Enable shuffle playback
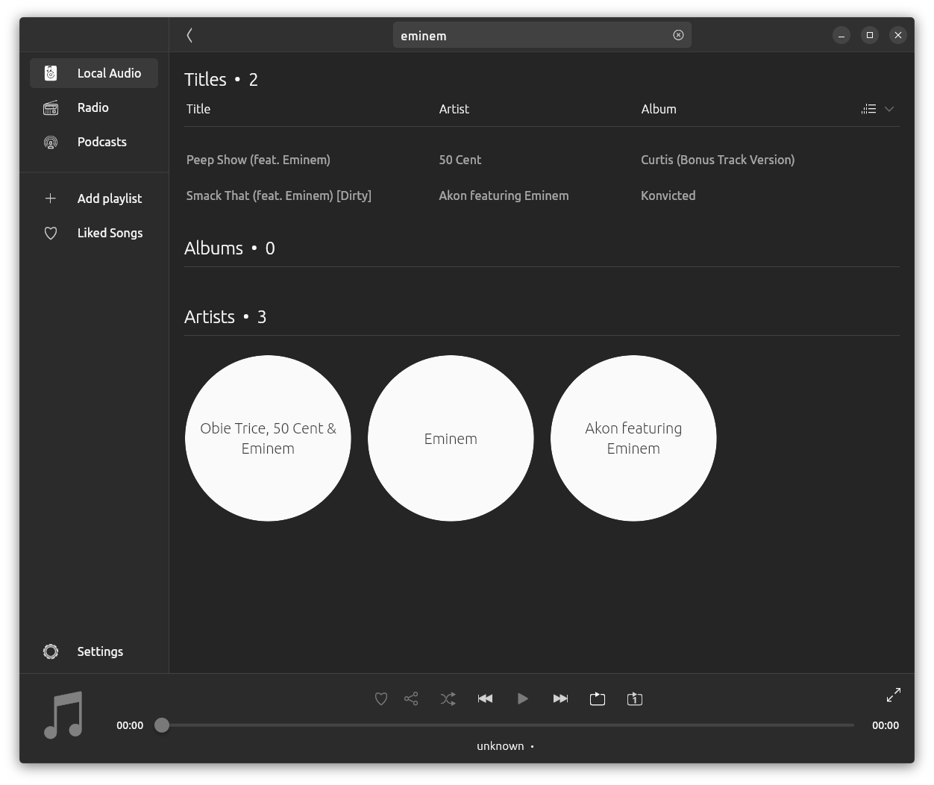Viewport: 934px width, 785px height. pyautogui.click(x=448, y=698)
